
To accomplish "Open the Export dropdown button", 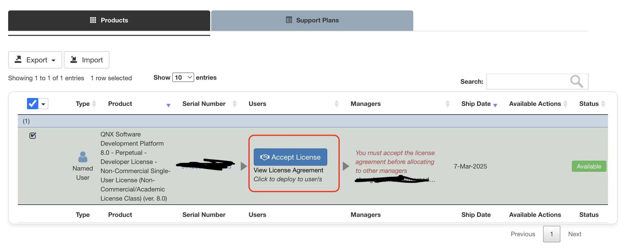I will coord(35,60).
